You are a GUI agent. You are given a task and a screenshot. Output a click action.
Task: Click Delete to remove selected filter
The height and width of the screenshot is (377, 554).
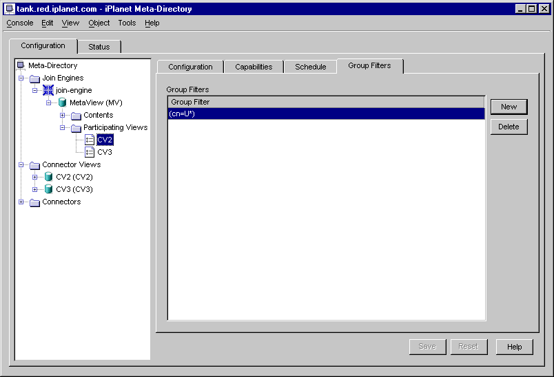(x=509, y=127)
